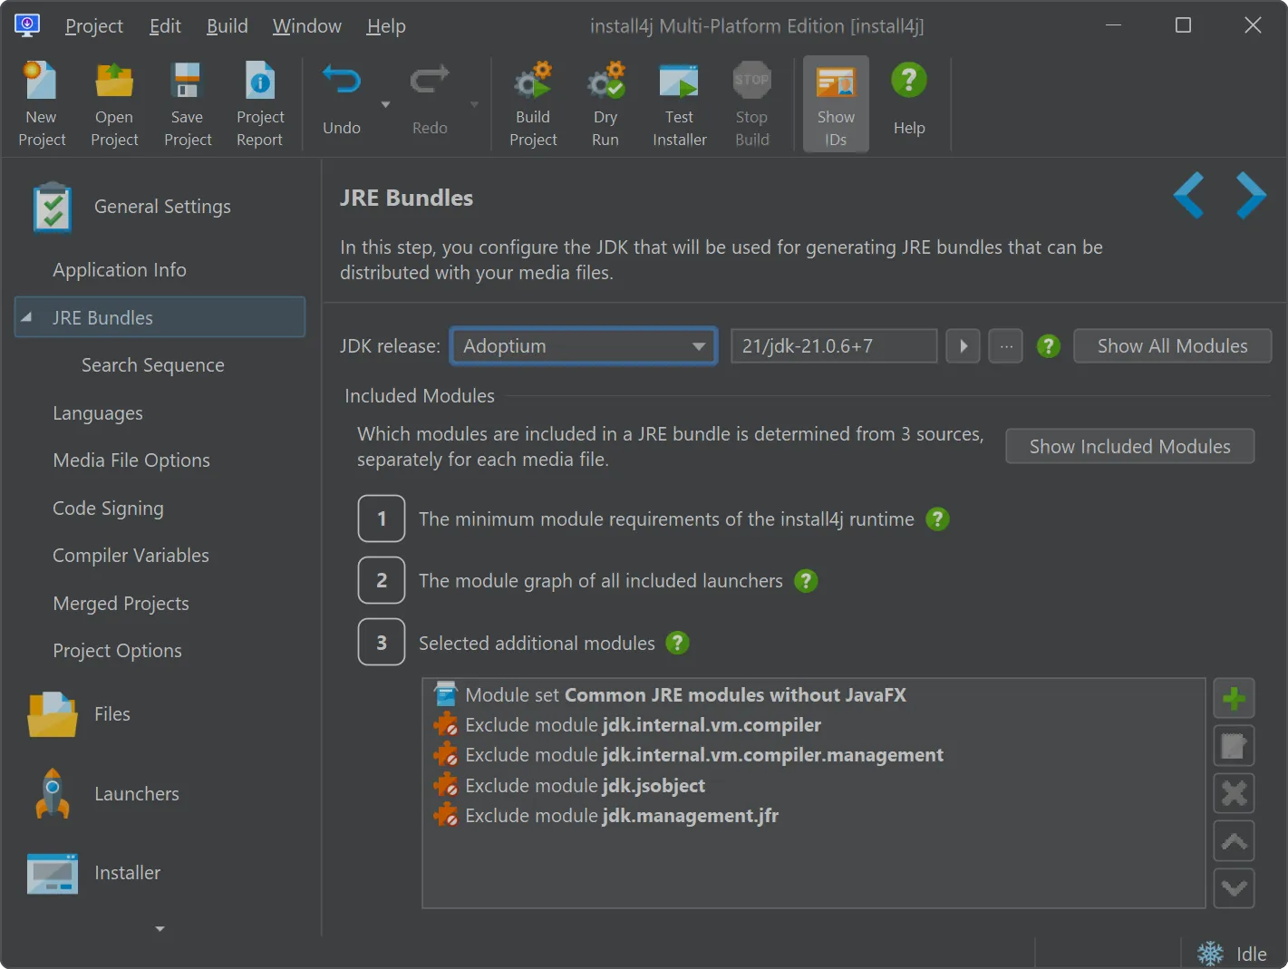Click the Redo toolbar icon
1288x969 pixels.
[x=430, y=100]
